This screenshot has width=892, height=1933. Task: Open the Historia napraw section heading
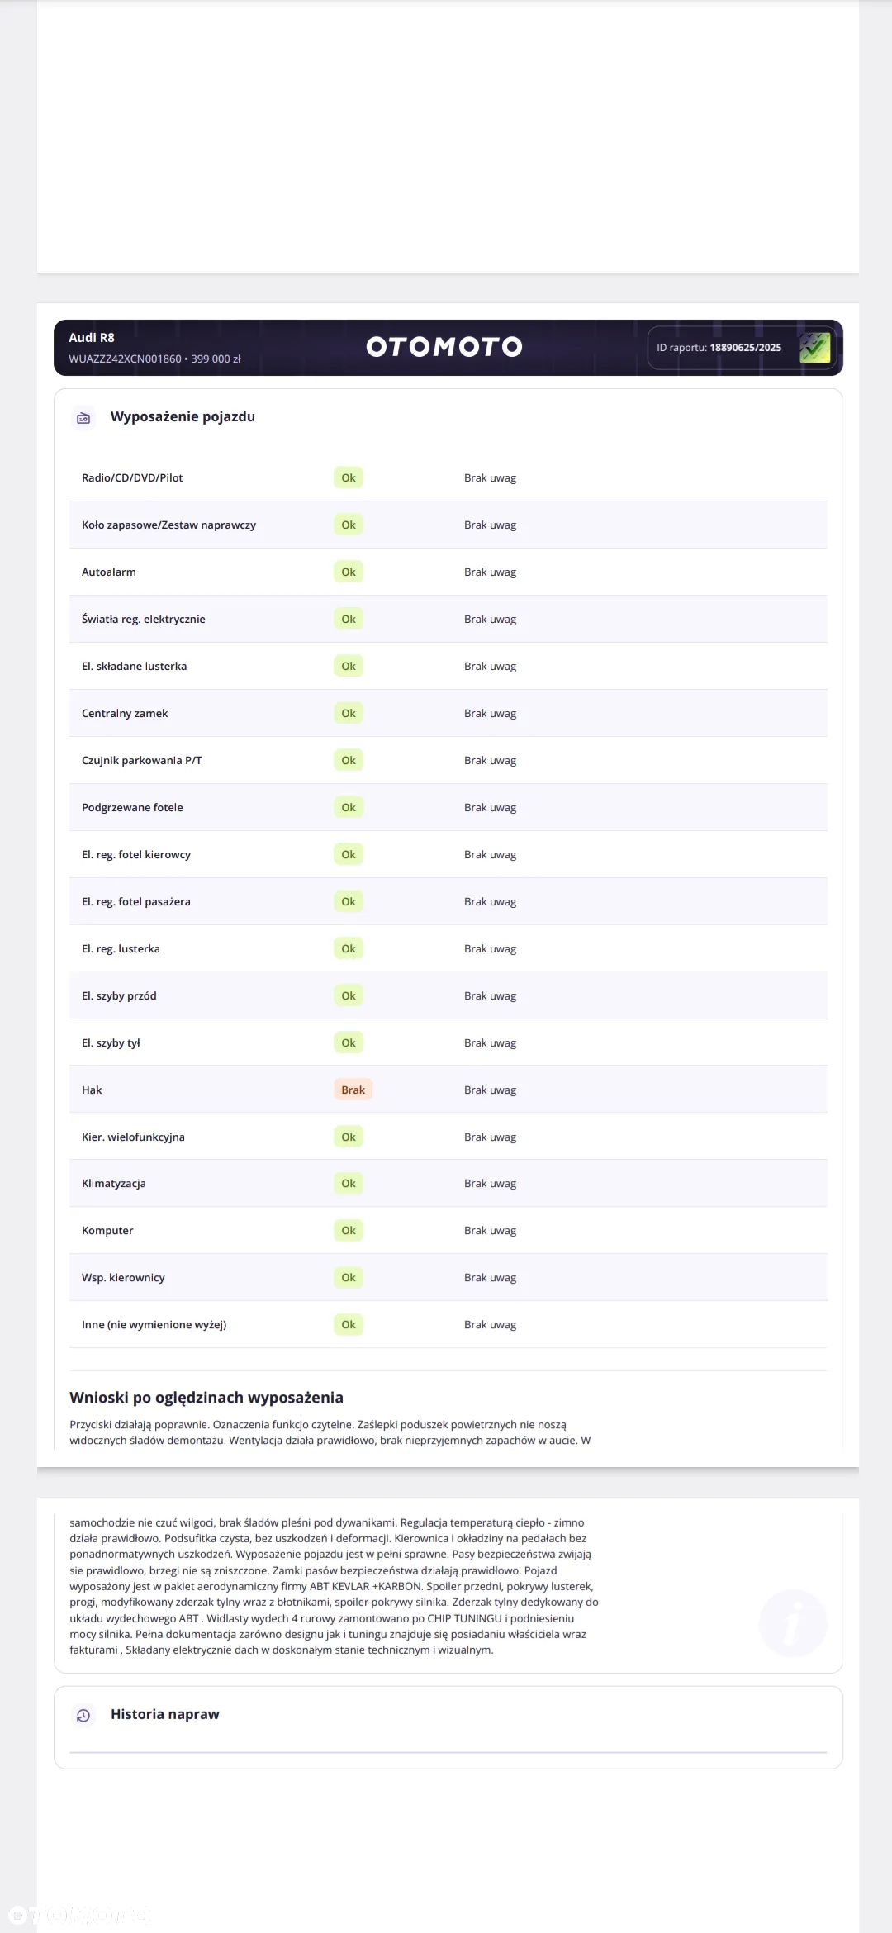tap(165, 1715)
